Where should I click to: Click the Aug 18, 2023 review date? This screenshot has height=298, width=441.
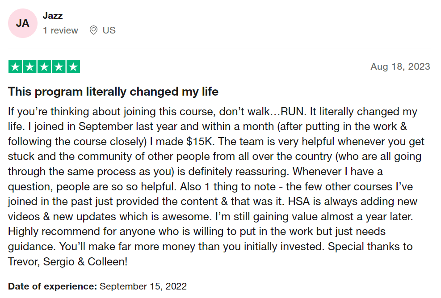400,67
